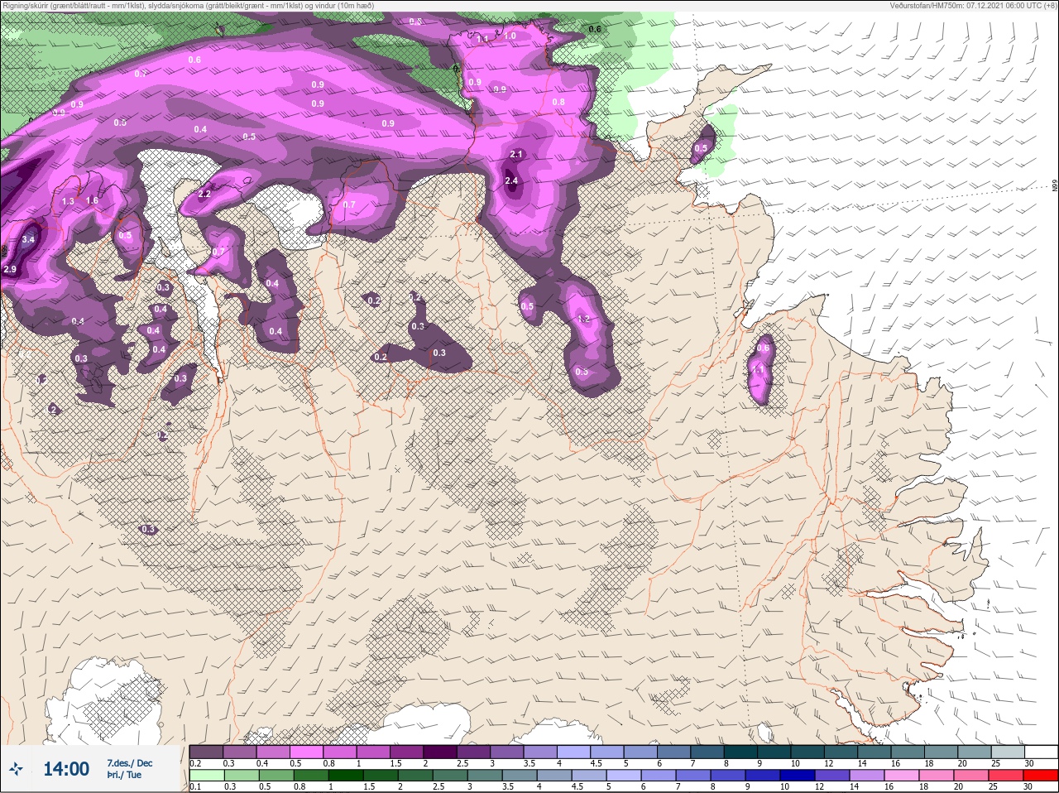Click the 1.6 precipitation value on map

pos(92,201)
